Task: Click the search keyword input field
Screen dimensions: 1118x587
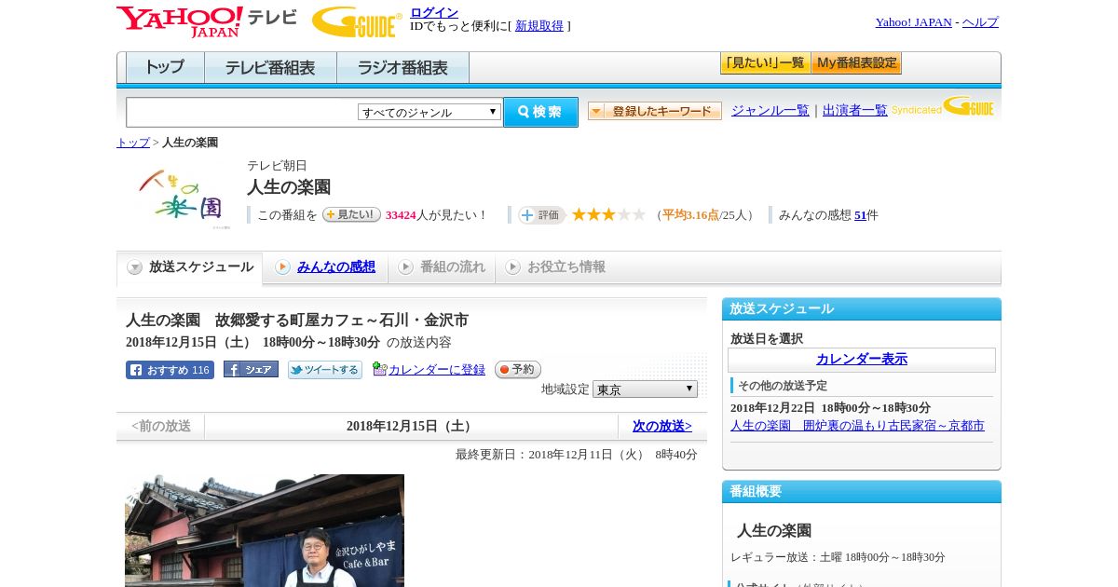Action: [241, 112]
